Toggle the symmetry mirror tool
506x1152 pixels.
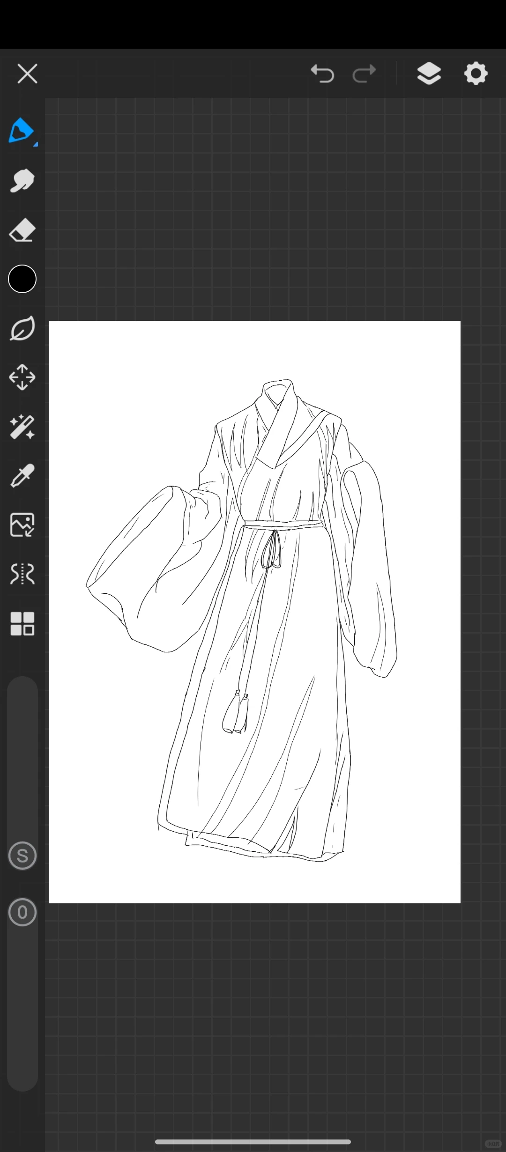[x=22, y=574]
